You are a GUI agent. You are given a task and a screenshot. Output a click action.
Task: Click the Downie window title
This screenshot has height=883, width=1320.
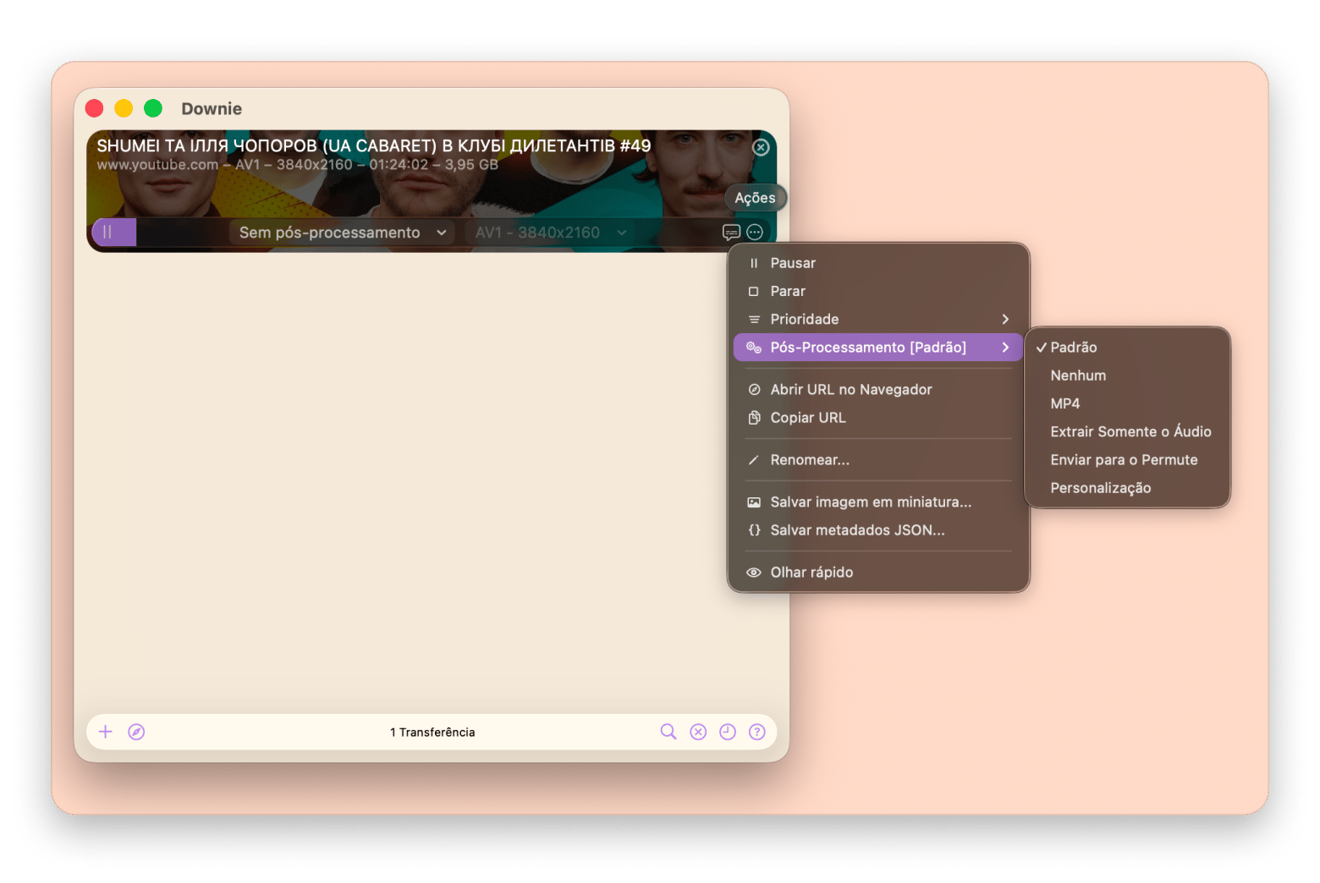[x=212, y=109]
